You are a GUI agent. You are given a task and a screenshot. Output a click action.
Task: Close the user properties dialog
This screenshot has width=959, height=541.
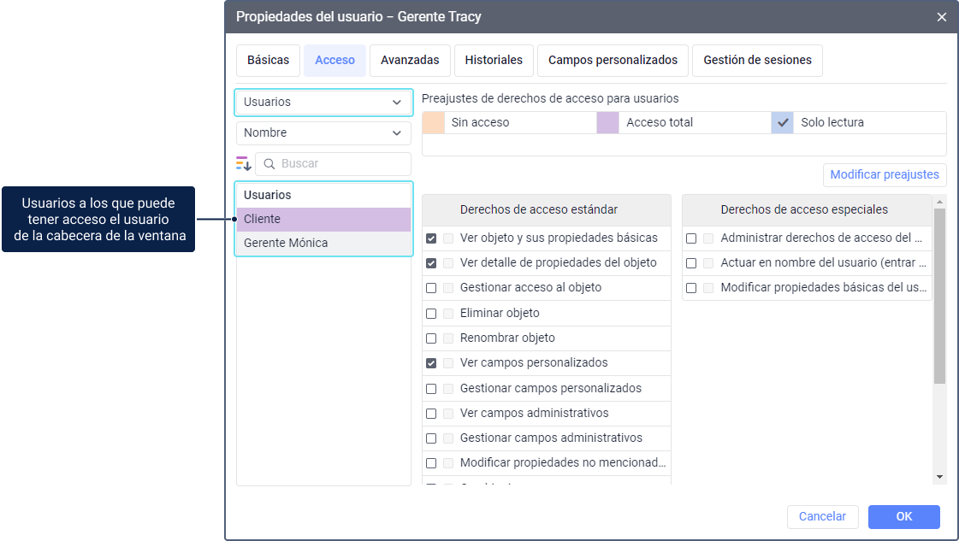point(941,17)
